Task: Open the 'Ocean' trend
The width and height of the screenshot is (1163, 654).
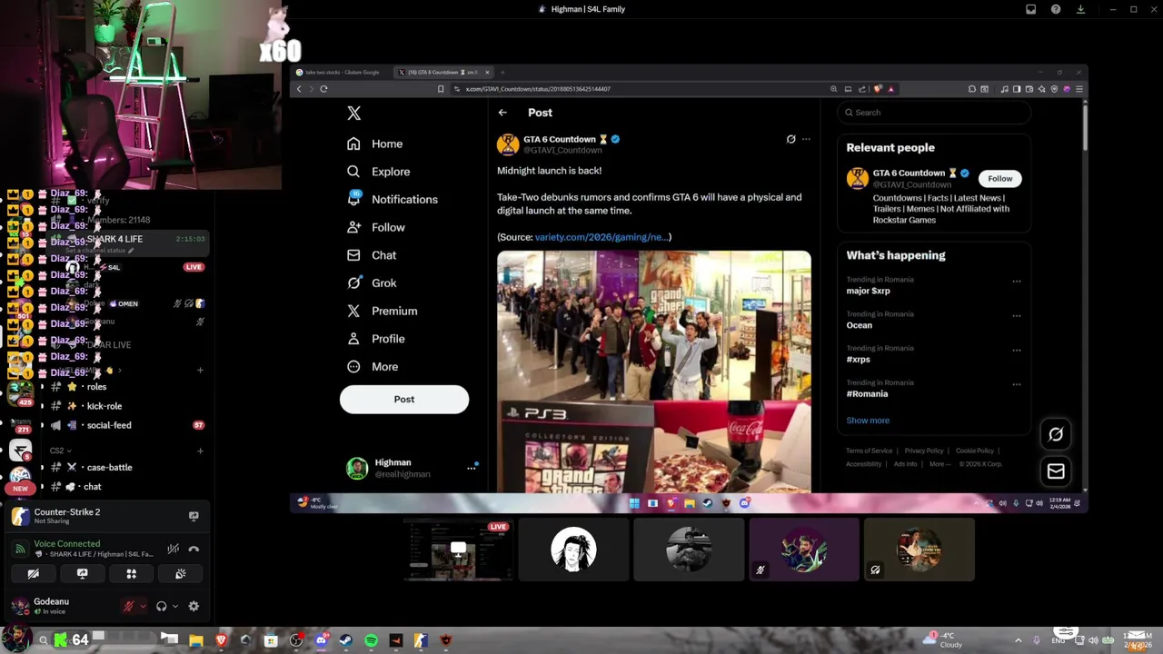Action: 860,325
